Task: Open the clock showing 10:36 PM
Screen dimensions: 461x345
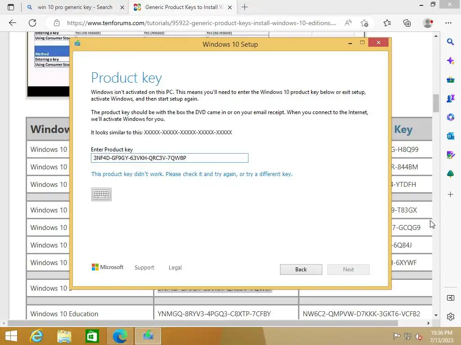Action: [442, 336]
